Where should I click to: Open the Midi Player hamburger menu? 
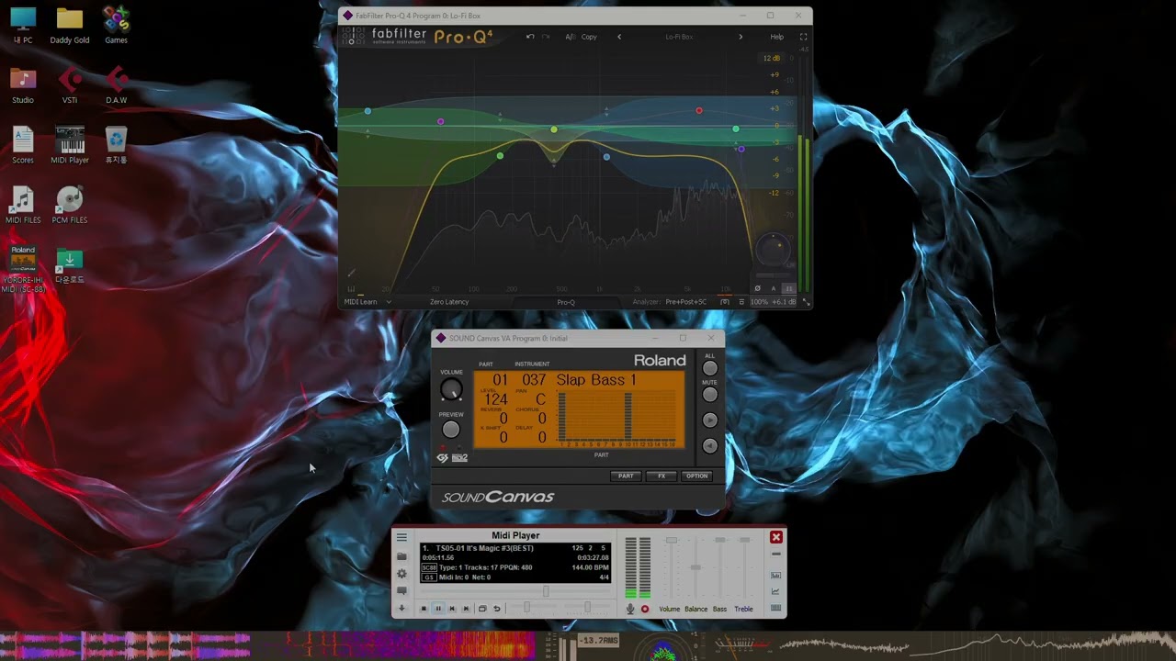click(401, 537)
